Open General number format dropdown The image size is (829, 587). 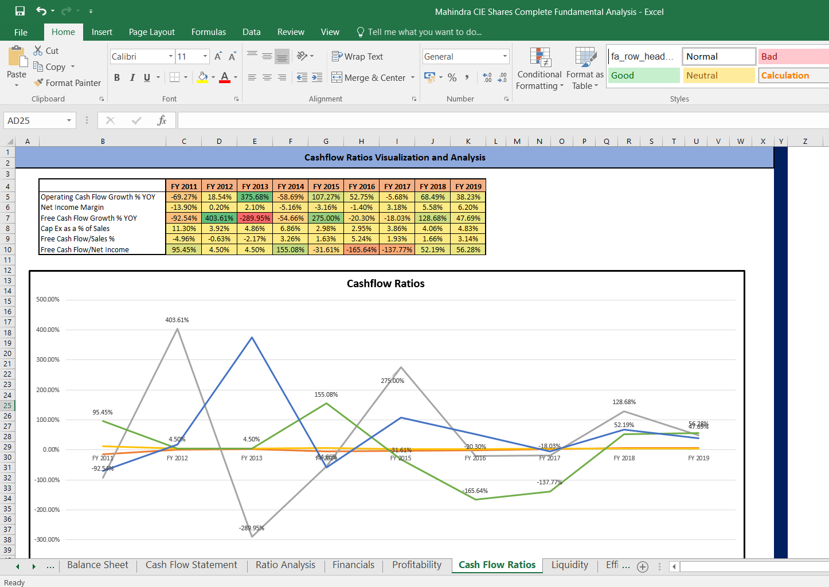505,56
